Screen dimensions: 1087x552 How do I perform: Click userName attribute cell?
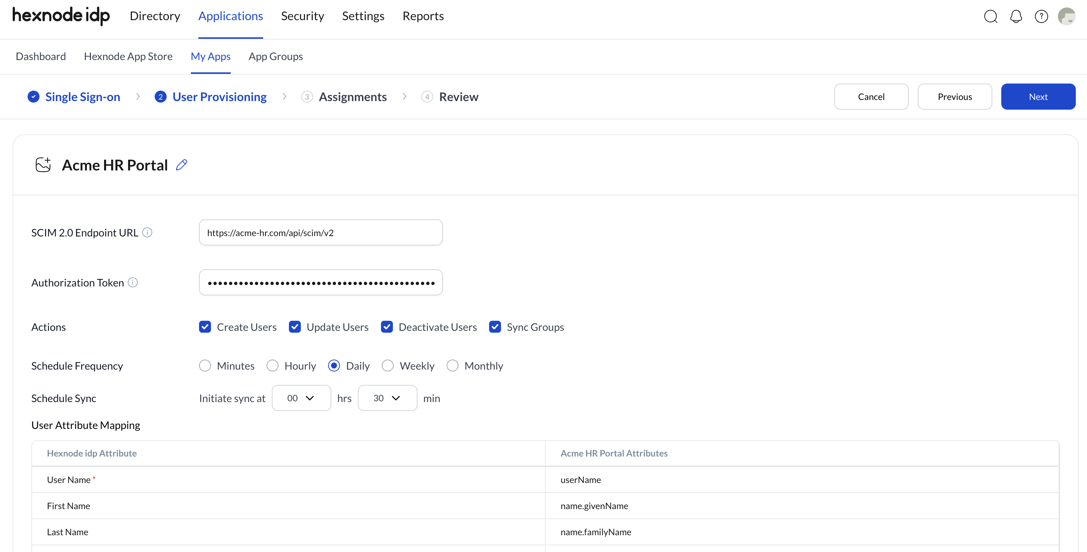(802, 479)
